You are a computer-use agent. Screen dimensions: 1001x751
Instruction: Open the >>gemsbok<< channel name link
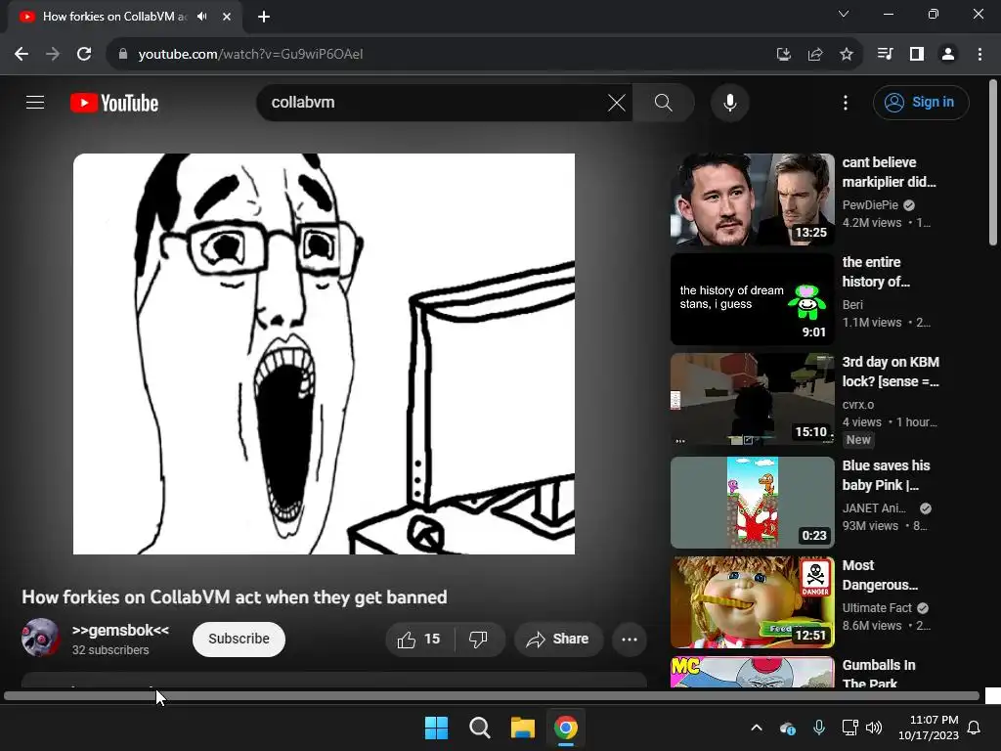[120, 631]
